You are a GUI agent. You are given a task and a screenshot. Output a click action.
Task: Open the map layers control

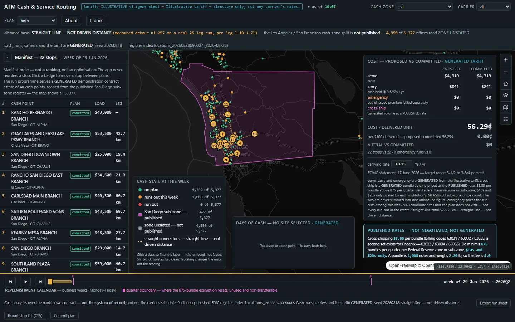[506, 95]
